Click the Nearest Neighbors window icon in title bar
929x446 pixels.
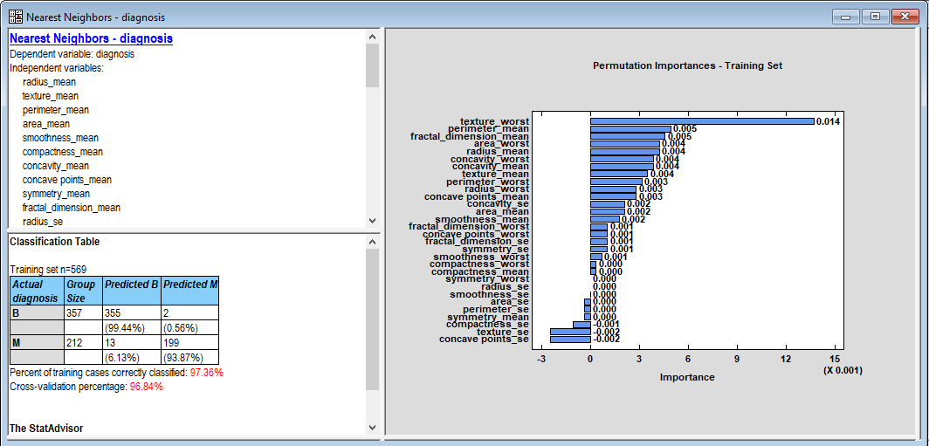pyautogui.click(x=15, y=17)
